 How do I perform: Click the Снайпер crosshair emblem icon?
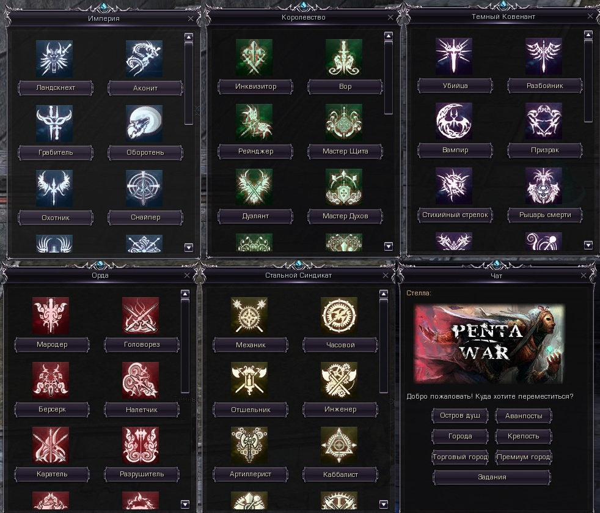click(144, 188)
